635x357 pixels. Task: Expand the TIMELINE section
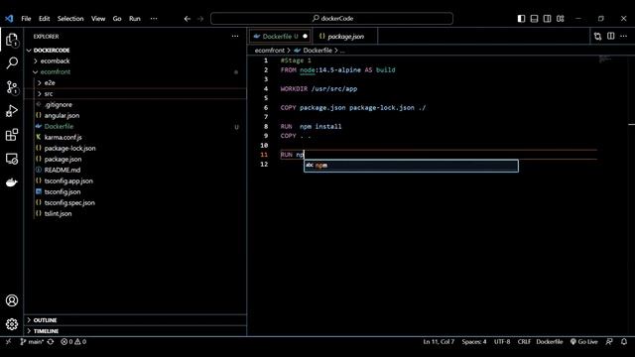click(46, 331)
